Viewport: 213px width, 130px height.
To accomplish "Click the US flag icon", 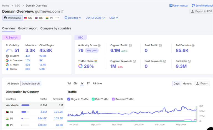I will (x=26, y=18).
